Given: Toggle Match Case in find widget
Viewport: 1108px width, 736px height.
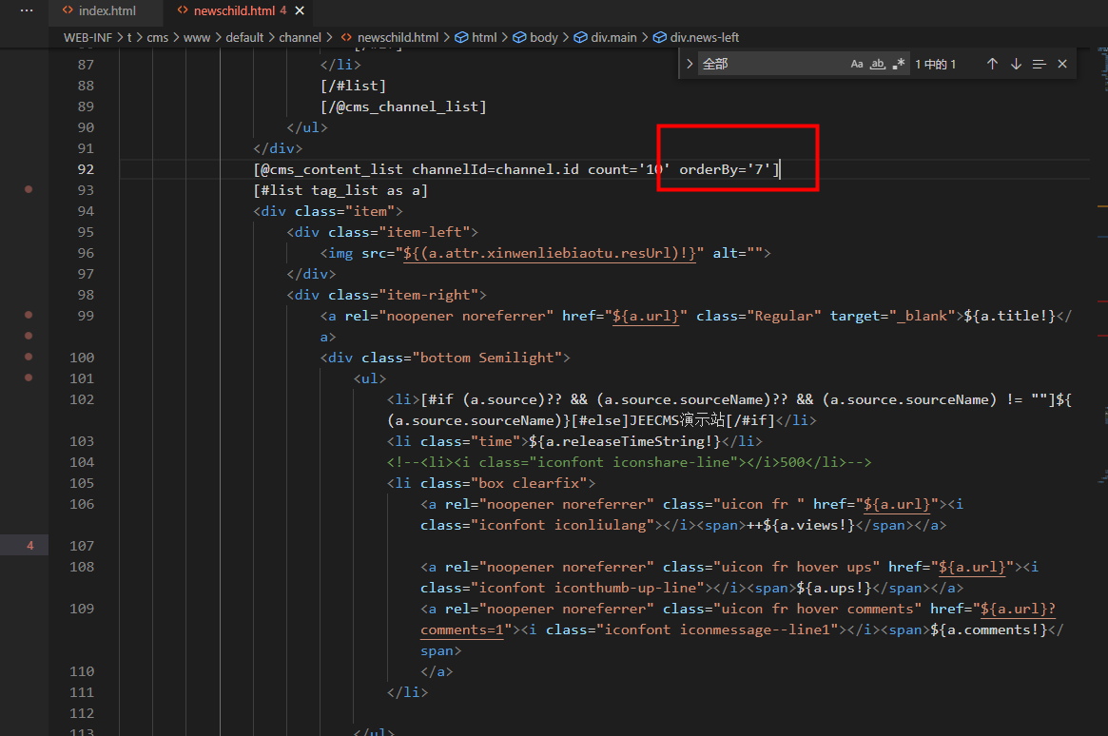Looking at the screenshot, I should [856, 64].
